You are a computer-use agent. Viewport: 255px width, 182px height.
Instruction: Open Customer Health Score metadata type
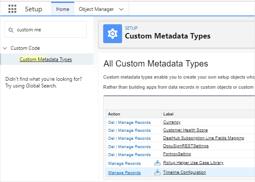click(x=185, y=130)
